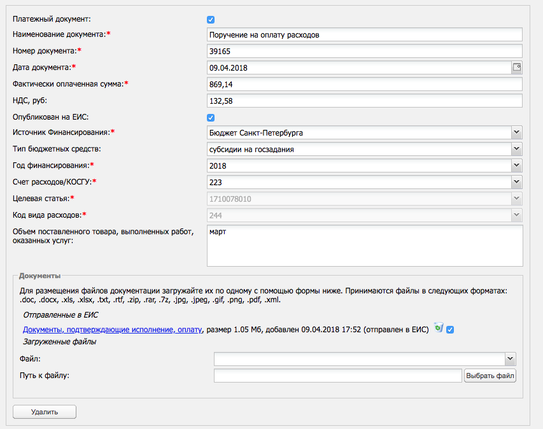
Task: Open the Источник Финансирования dropdown
Action: click(x=365, y=133)
